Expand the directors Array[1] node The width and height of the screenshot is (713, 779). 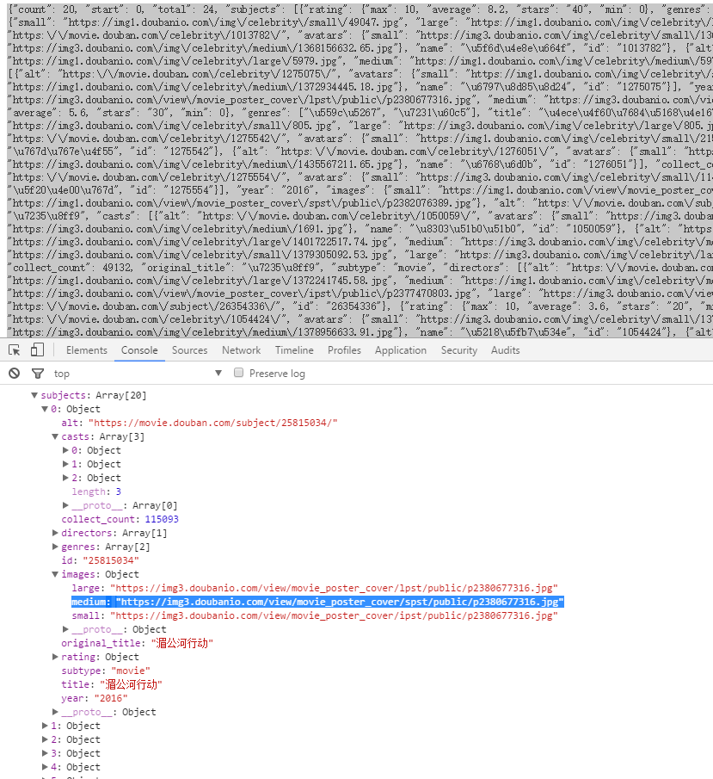point(56,533)
